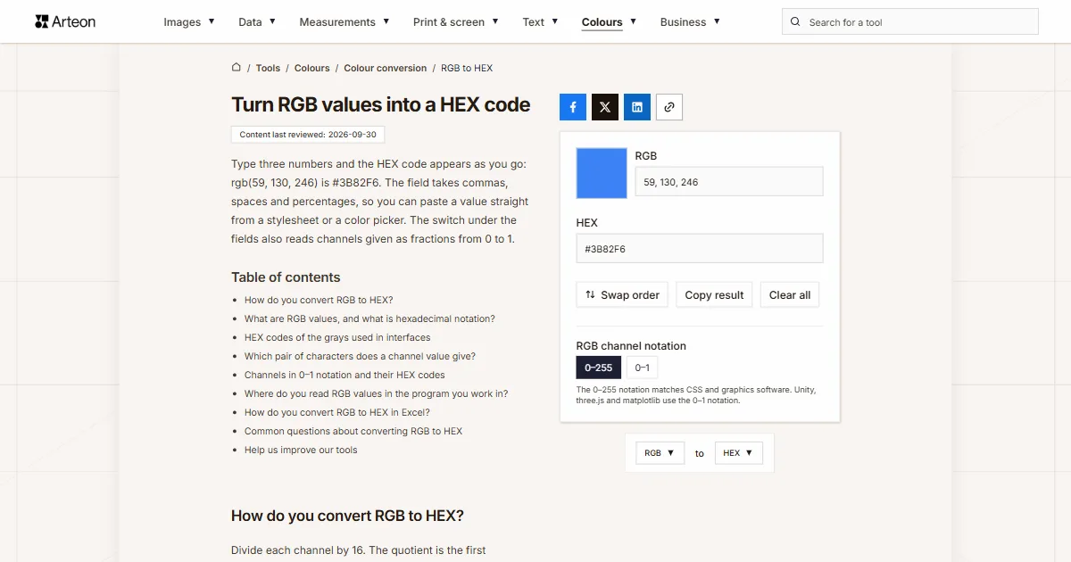Open the RGB source format dropdown
The image size is (1071, 562).
click(x=660, y=453)
